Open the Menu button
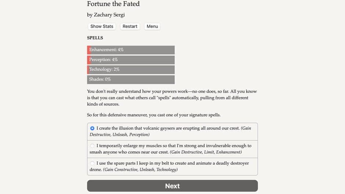Image resolution: width=345 pixels, height=194 pixels. pos(152,26)
